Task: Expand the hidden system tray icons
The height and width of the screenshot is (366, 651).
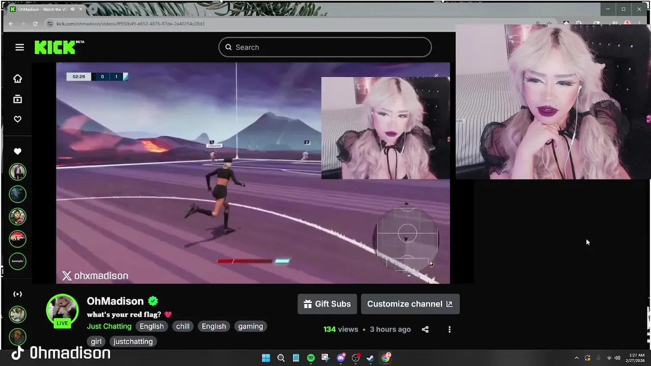Action: pyautogui.click(x=576, y=358)
